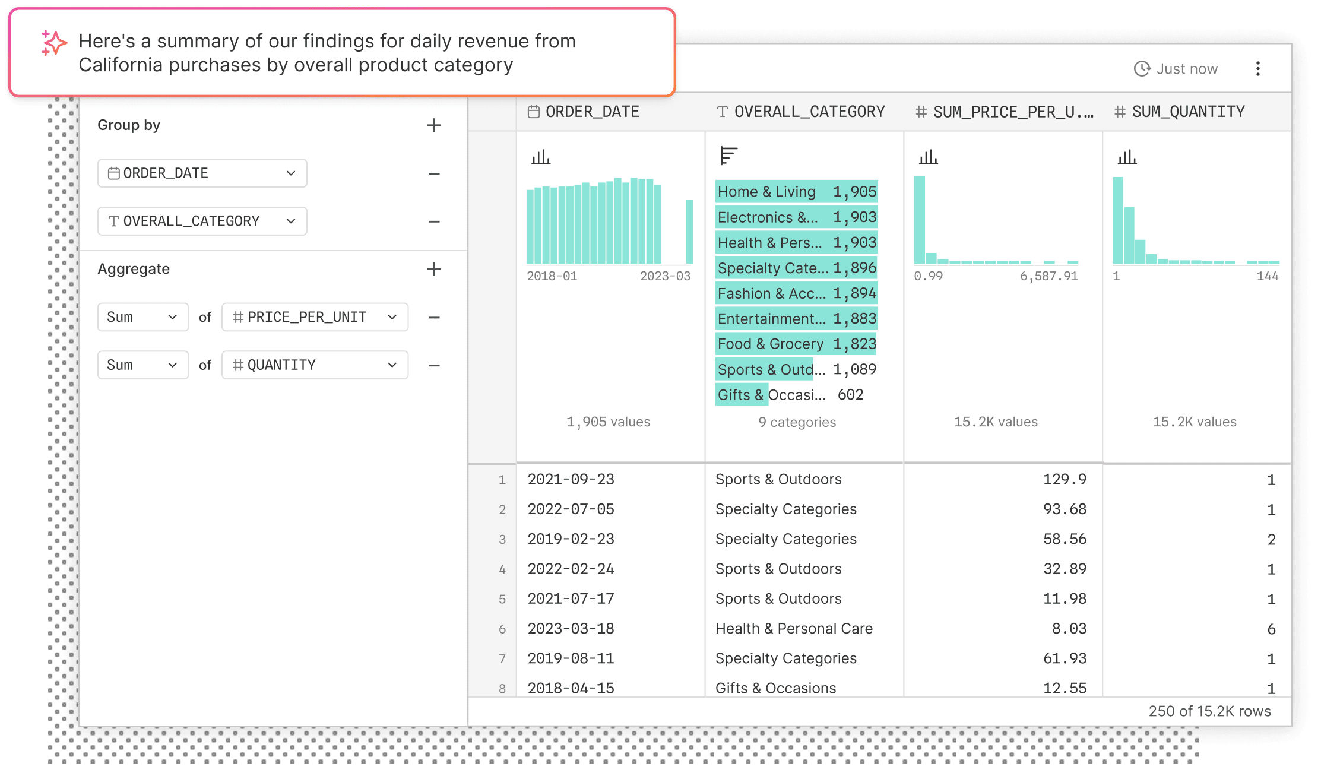This screenshot has height=779, width=1340.
Task: Click the bar list icon in the OVERALL_CATEGORY column
Action: point(728,156)
